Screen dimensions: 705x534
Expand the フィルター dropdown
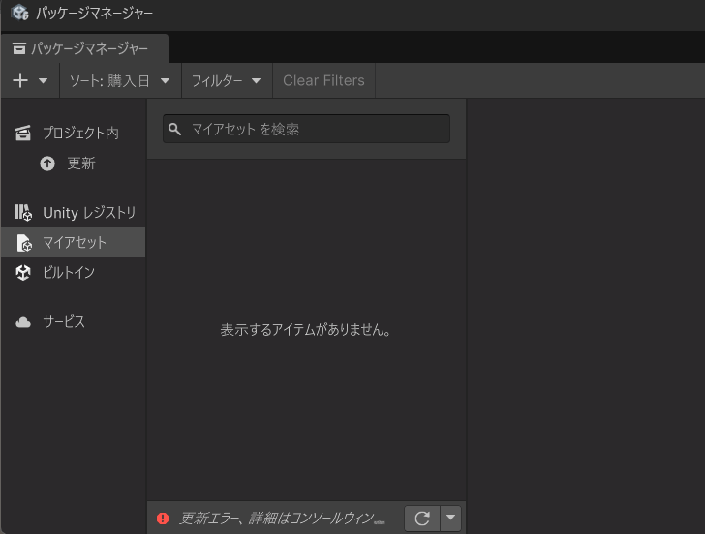click(227, 81)
